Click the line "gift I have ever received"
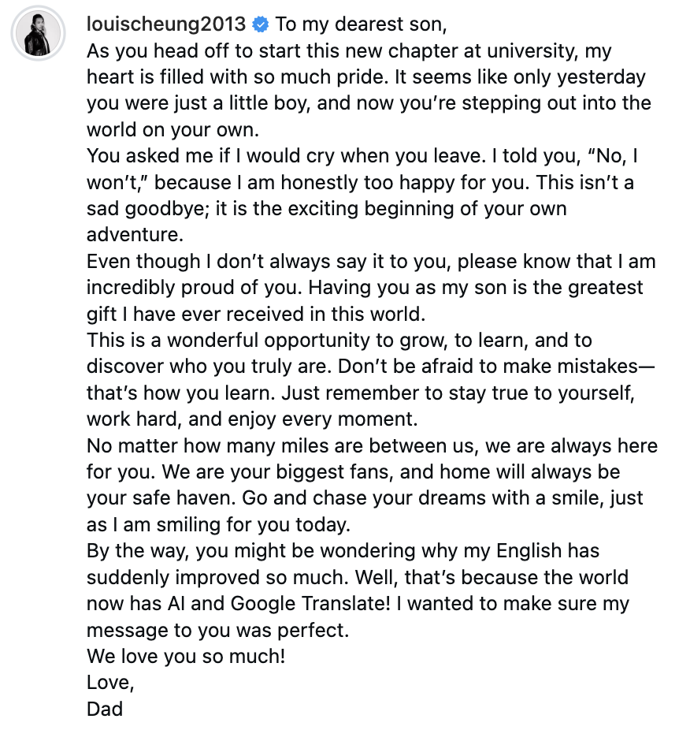This screenshot has width=690, height=730. tap(256, 314)
